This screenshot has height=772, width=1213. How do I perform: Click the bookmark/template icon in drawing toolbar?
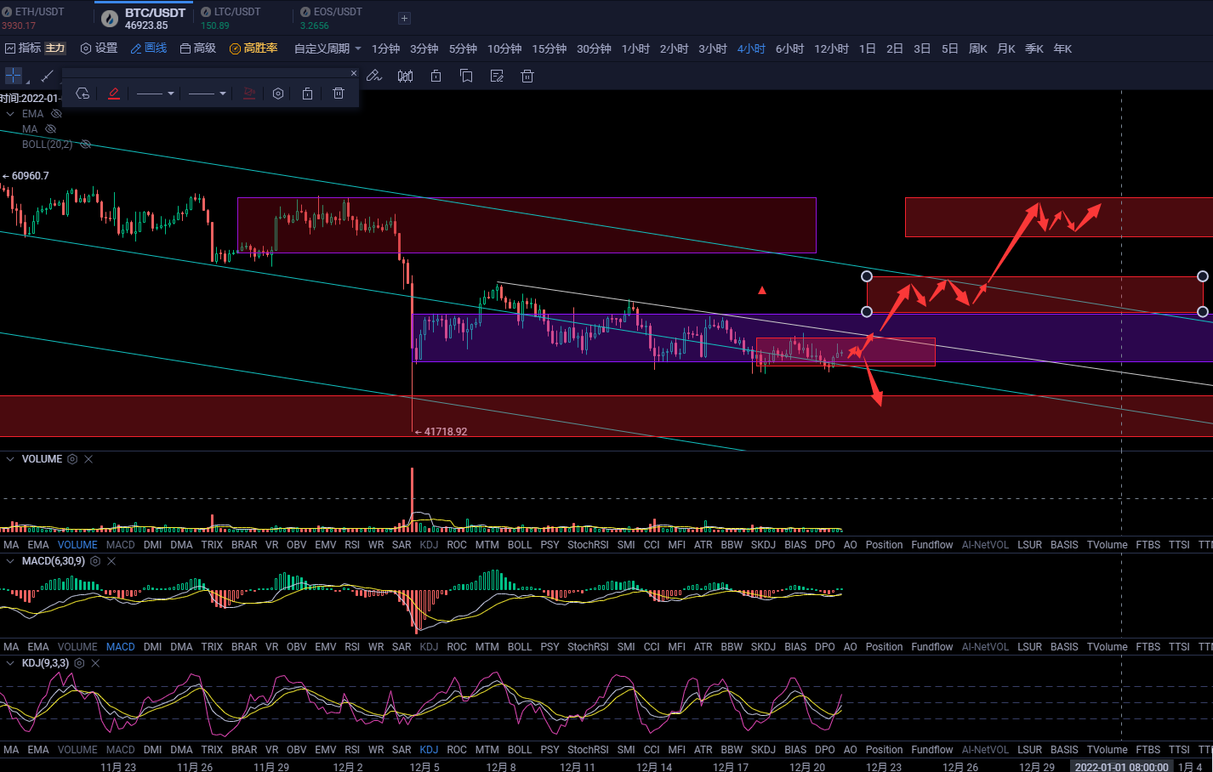coord(466,76)
